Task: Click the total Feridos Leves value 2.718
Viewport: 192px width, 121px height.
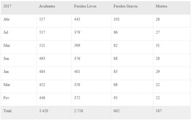Action: click(x=79, y=111)
